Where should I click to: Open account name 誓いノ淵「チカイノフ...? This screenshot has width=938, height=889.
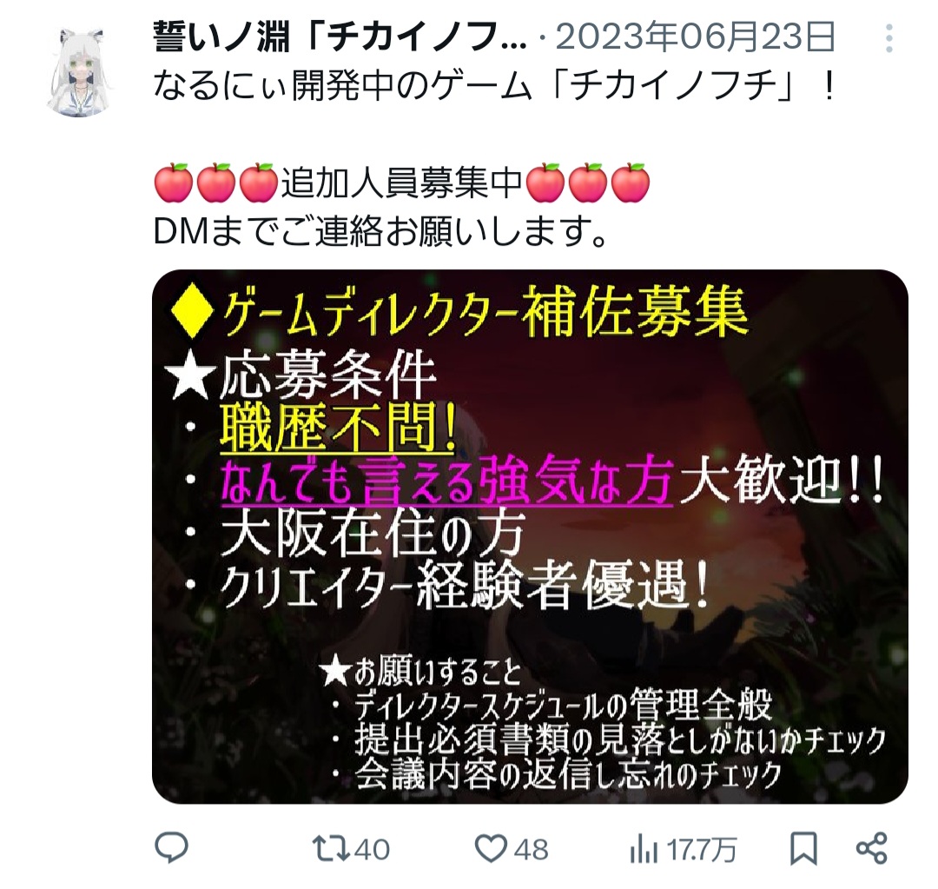[x=340, y=37]
